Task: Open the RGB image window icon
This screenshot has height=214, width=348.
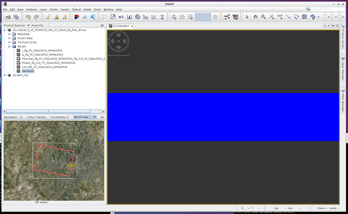Action: pos(77,17)
